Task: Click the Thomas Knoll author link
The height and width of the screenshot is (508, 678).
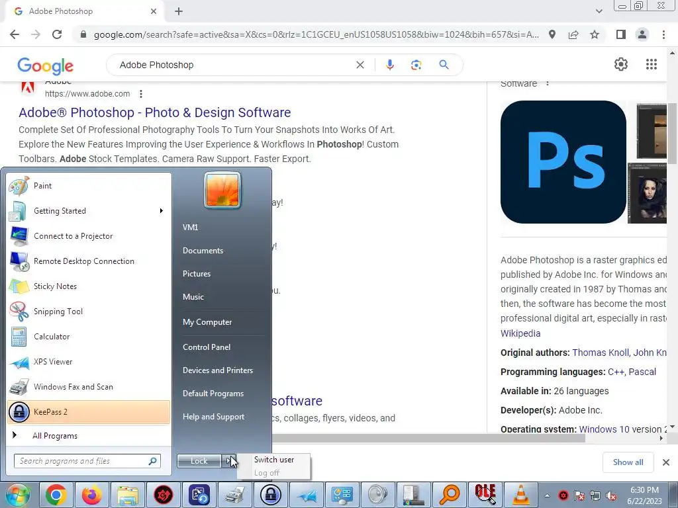Action: (x=600, y=353)
